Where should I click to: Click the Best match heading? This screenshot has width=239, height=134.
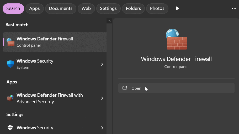click(x=17, y=25)
